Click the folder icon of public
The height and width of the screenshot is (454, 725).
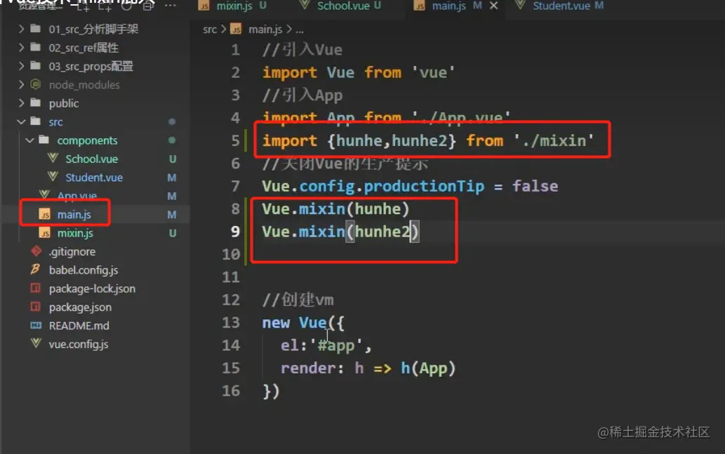click(36, 102)
